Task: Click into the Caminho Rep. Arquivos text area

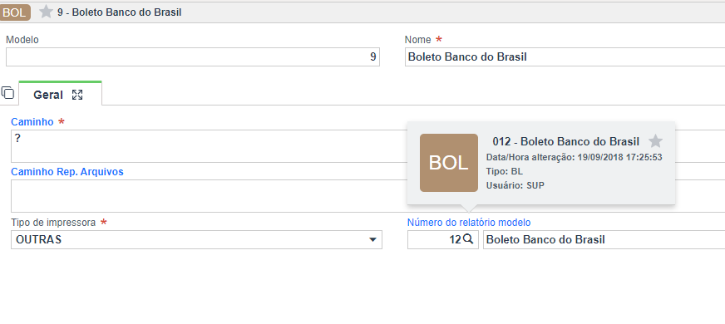Action: pos(208,196)
